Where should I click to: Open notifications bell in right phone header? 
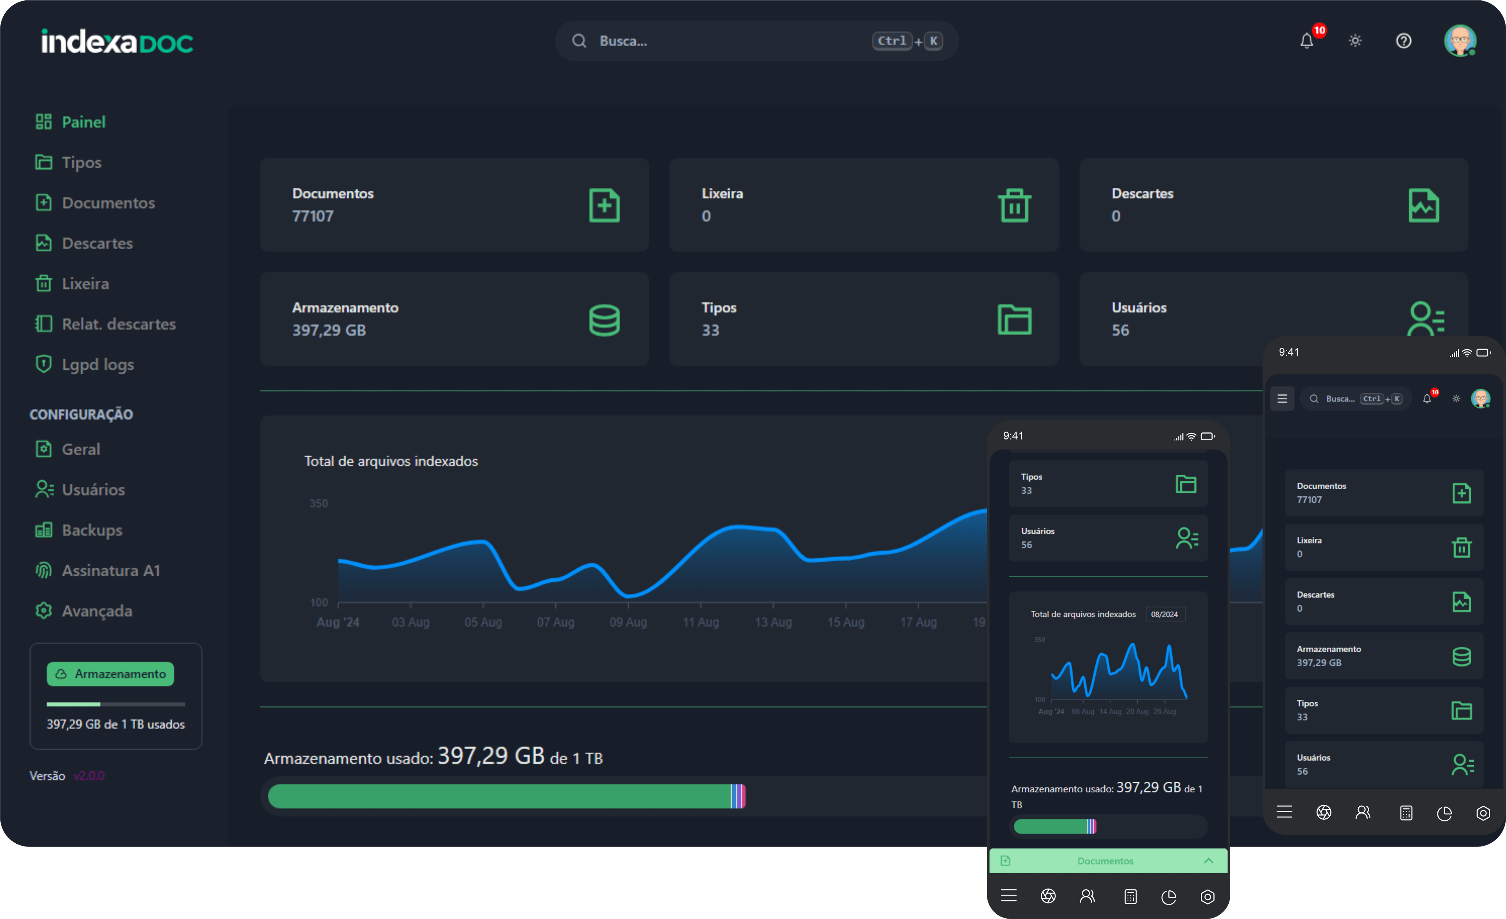click(x=1427, y=398)
